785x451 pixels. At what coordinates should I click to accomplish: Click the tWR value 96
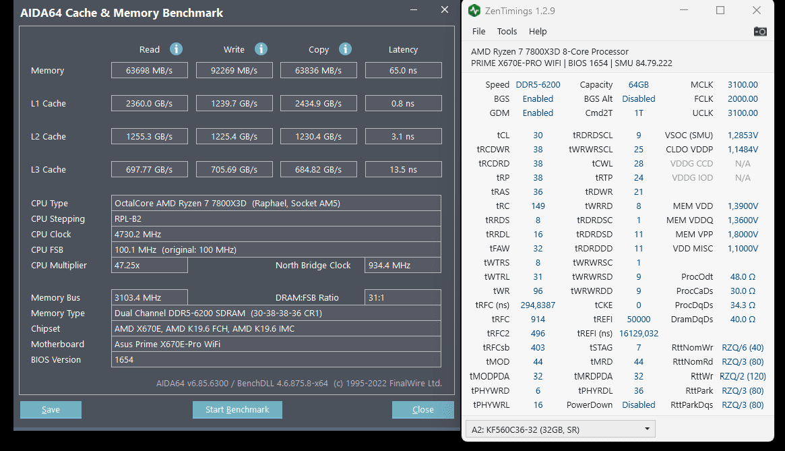(538, 291)
